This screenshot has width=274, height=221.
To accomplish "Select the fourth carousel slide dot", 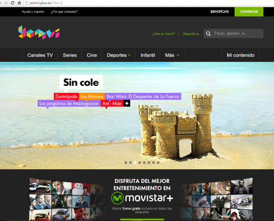I will point(139,162).
